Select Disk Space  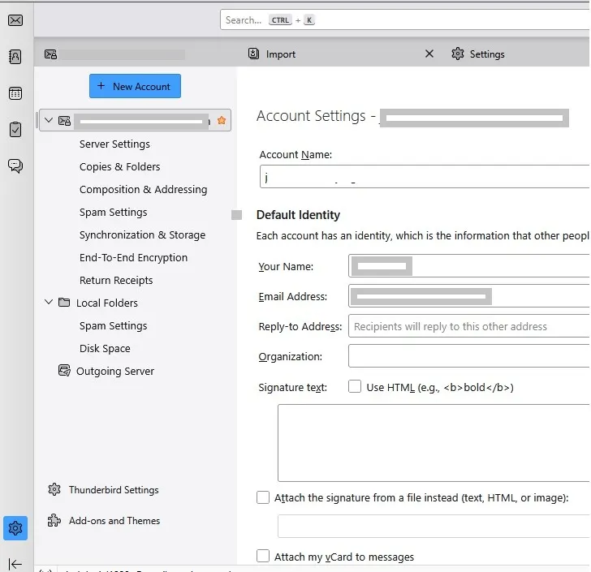click(x=105, y=348)
